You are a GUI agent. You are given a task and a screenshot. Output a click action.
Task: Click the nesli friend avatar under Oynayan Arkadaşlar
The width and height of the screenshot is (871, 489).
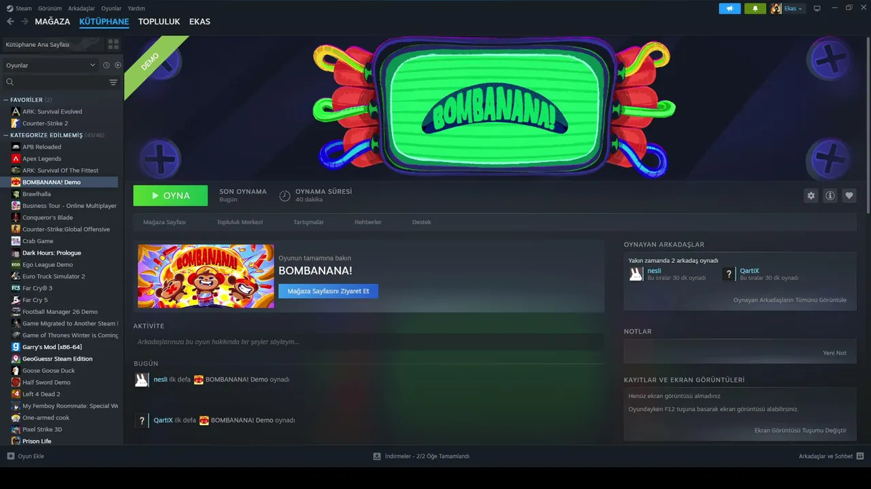(636, 274)
